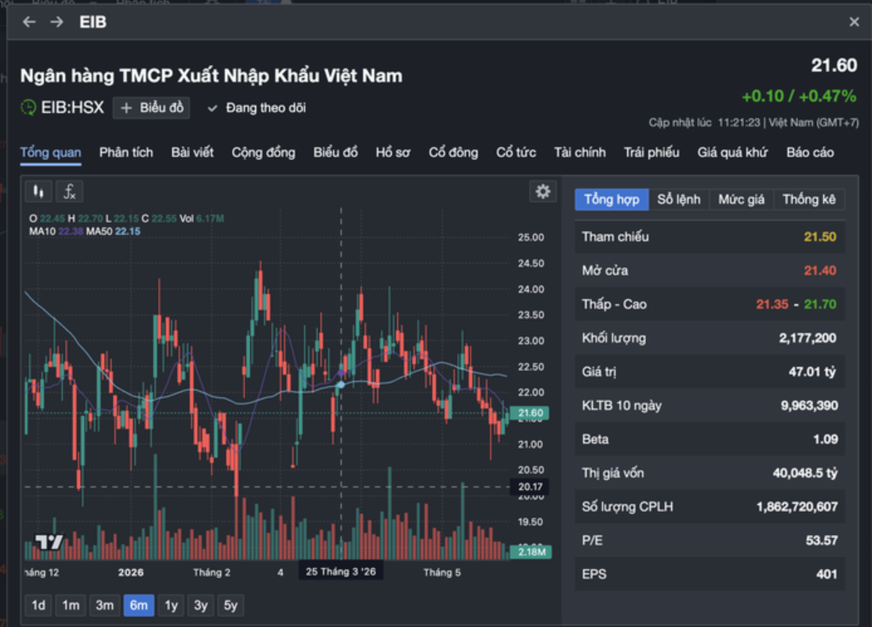
Task: Select the Thống kê panel tab
Action: coord(809,199)
